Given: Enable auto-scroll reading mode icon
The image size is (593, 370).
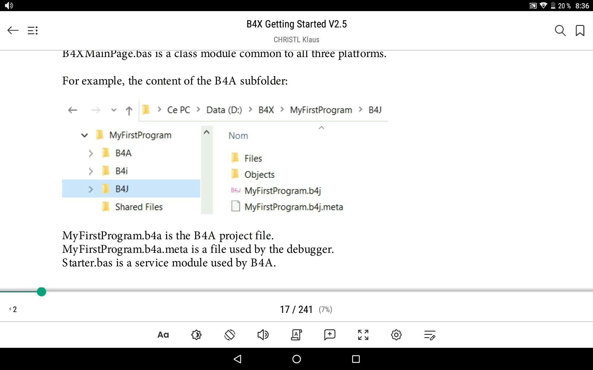Looking at the screenshot, I should 296,335.
